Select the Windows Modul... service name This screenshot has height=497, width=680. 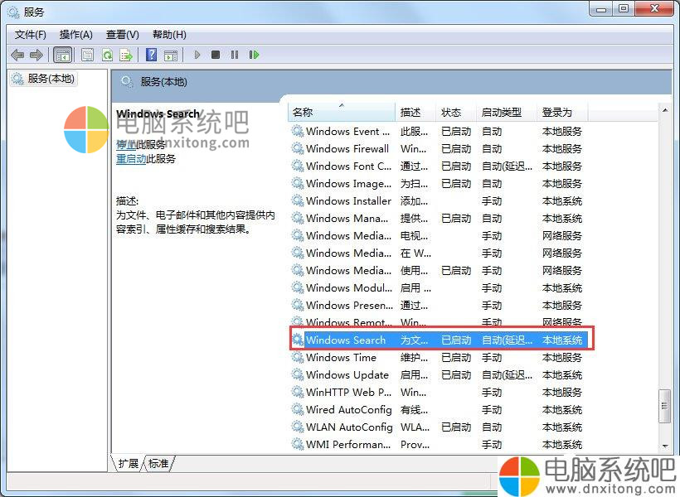tap(349, 287)
